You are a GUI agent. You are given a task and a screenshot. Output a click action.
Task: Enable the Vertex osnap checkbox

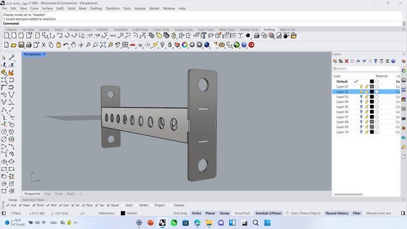click(136, 205)
